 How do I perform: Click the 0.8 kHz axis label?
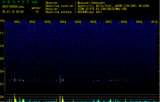click(x=2, y=71)
